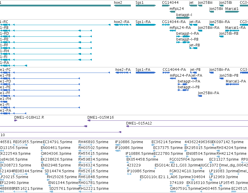Click the Marcal1-RA transcript label

tap(235, 27)
